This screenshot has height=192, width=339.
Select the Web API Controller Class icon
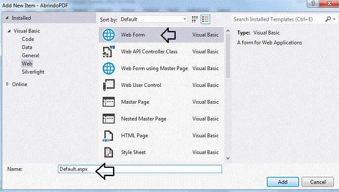[109, 51]
